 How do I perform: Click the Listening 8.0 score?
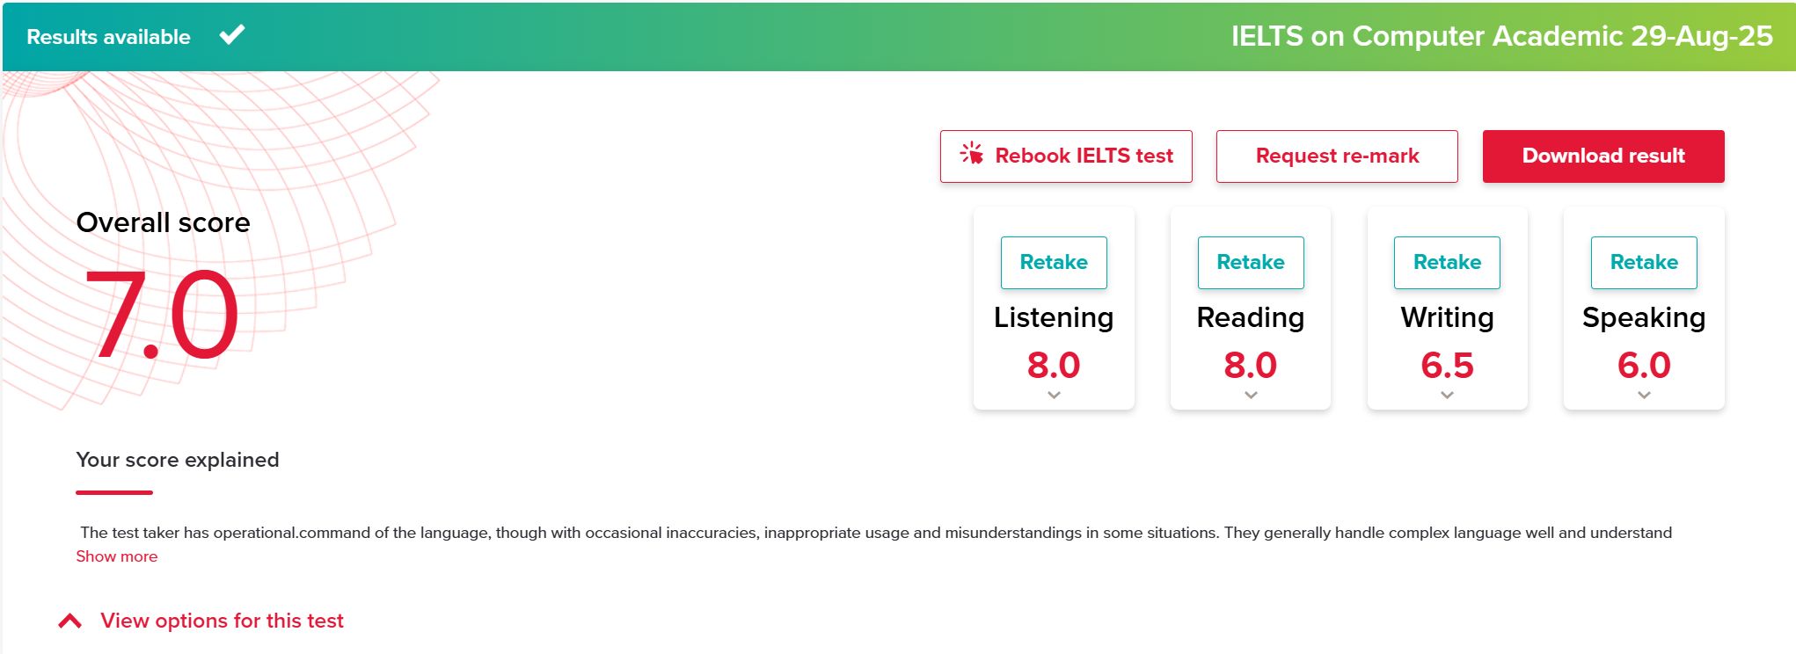point(1054,365)
